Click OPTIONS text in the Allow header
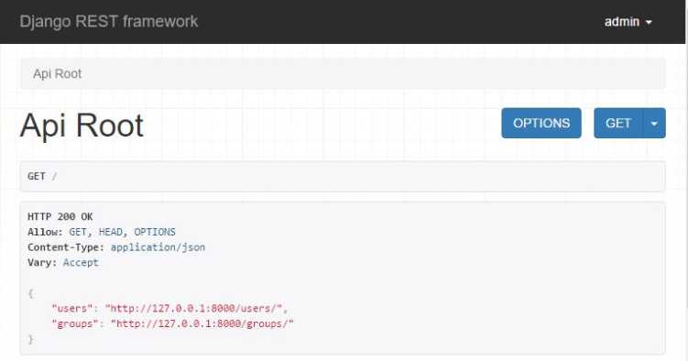Viewport: 688px width, 361px height. [155, 232]
